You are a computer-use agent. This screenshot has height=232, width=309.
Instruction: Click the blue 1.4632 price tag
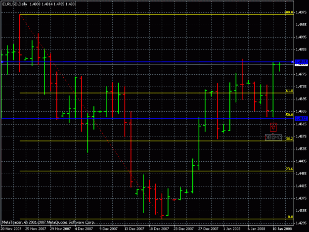click(x=301, y=118)
